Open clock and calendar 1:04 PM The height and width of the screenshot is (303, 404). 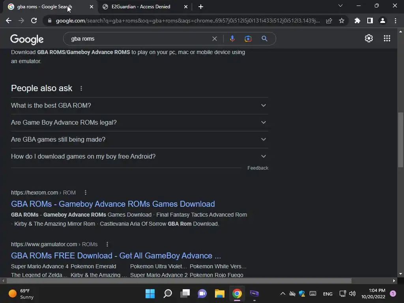373,294
